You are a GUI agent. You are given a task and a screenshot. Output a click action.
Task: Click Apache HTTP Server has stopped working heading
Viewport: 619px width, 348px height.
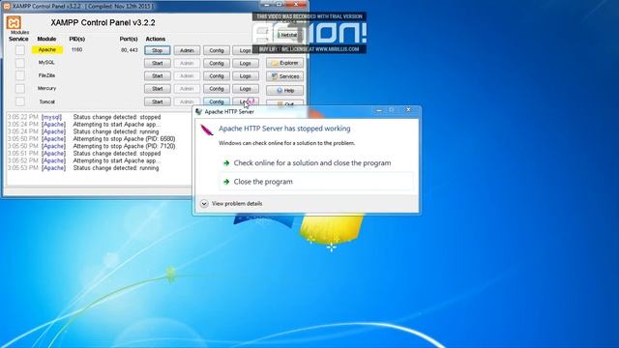[284, 129]
